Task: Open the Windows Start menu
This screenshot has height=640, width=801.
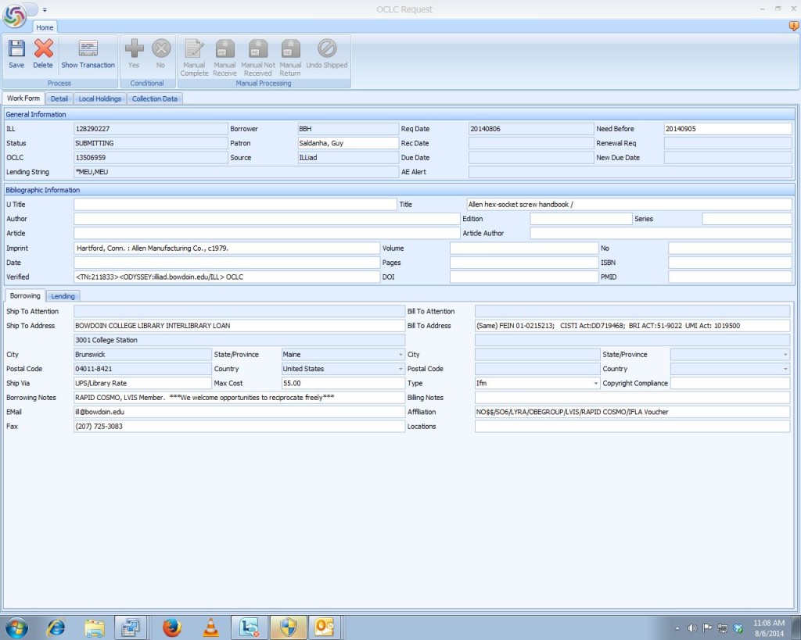Action: pos(16,627)
